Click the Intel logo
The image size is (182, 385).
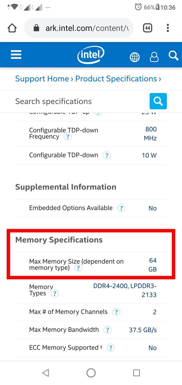pos(91,55)
